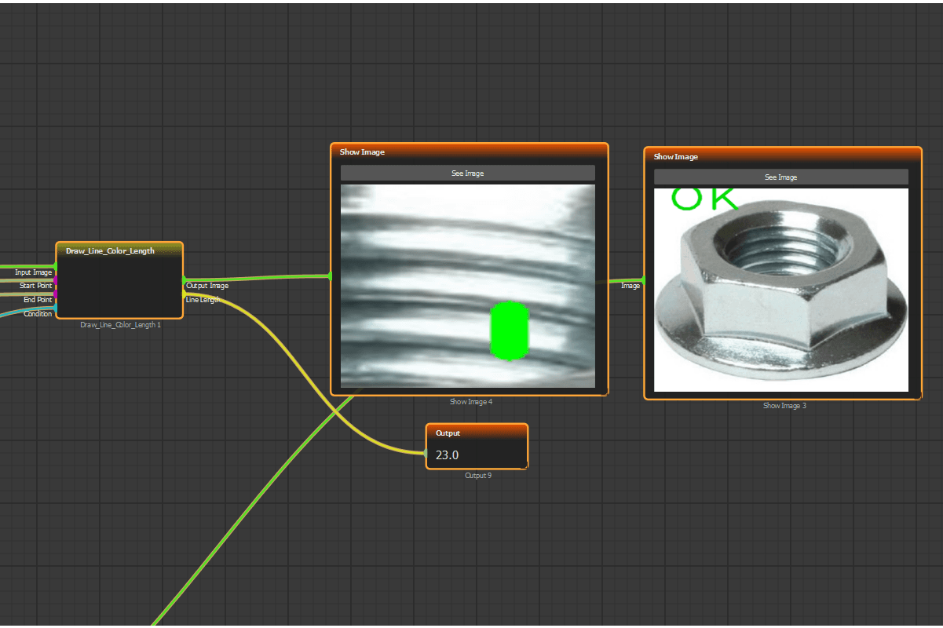This screenshot has height=628, width=943.
Task: Click the Image input port of Show Image 3
Action: click(x=644, y=280)
